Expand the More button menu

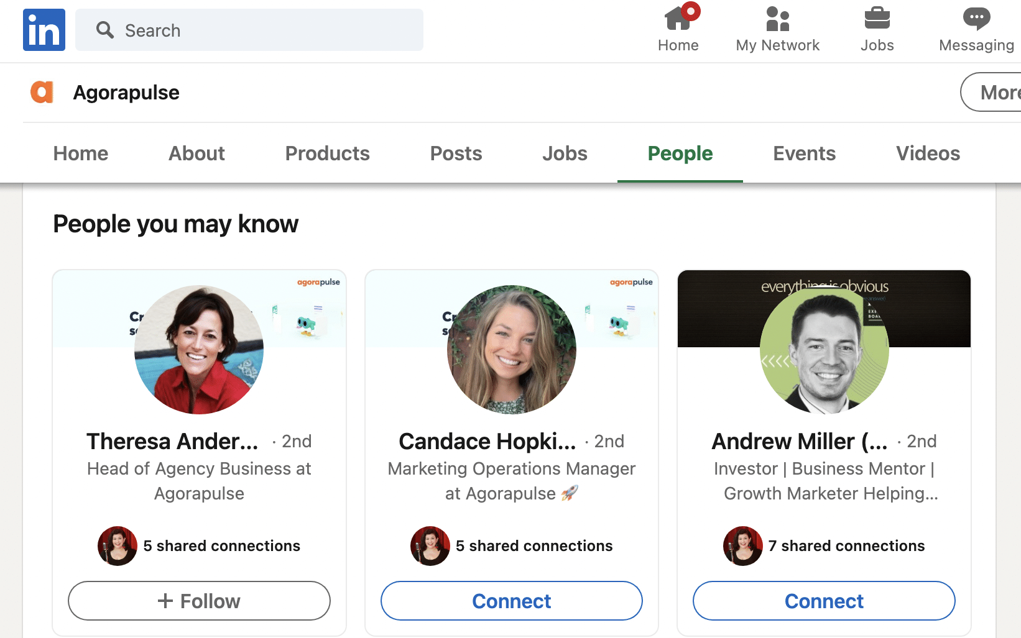pyautogui.click(x=995, y=93)
